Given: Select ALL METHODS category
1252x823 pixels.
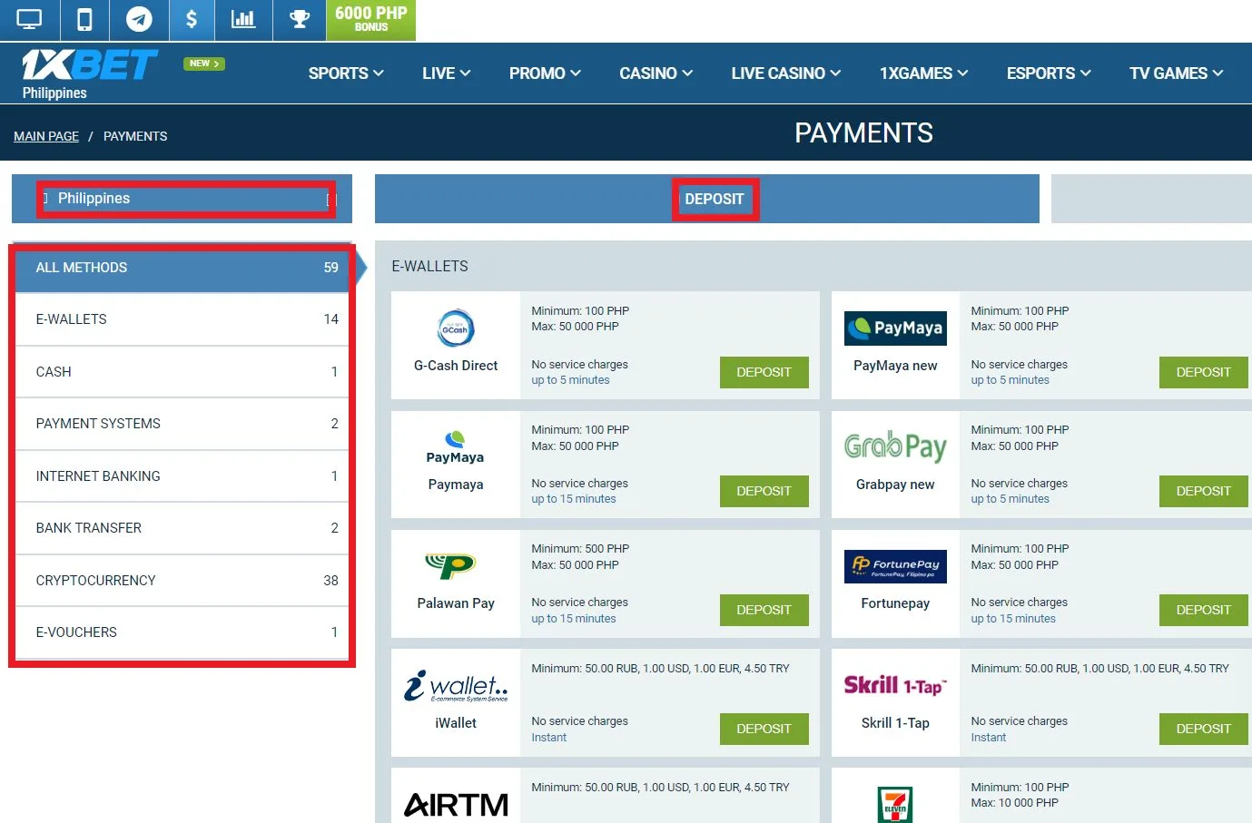Looking at the screenshot, I should point(182,268).
